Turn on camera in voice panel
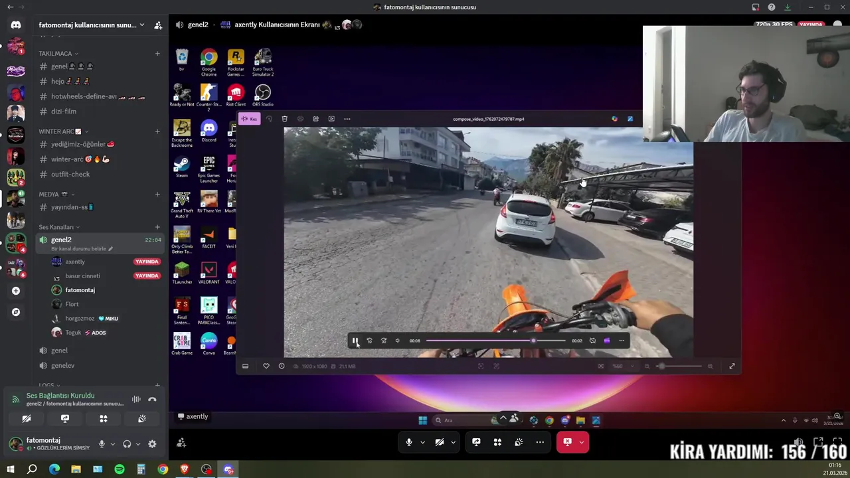Image resolution: width=850 pixels, height=478 pixels. pos(27,419)
